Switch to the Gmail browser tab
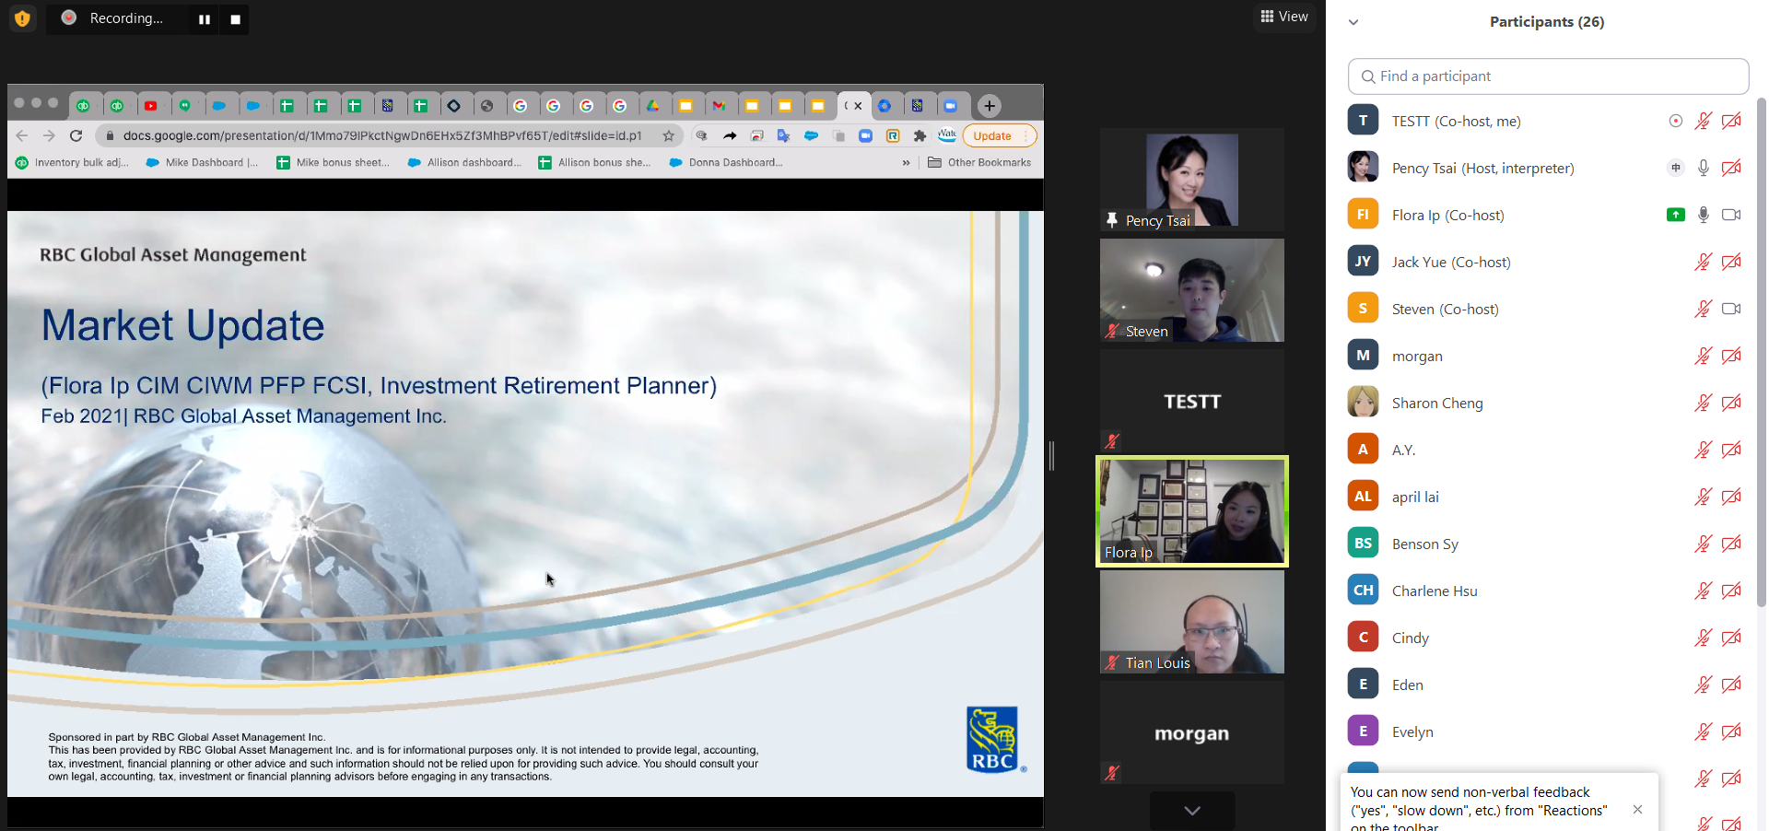The width and height of the screenshot is (1769, 831). click(x=719, y=106)
